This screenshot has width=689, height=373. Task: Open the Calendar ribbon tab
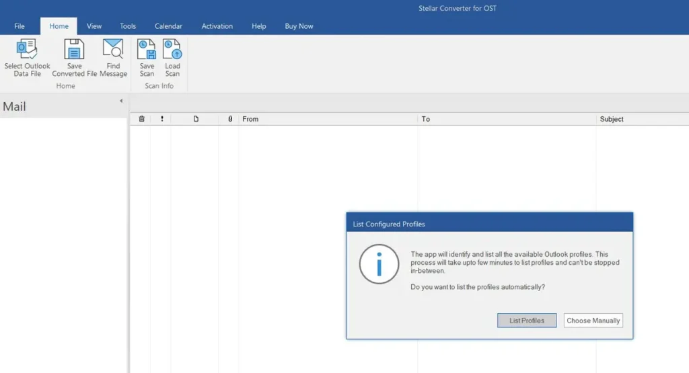pos(168,26)
